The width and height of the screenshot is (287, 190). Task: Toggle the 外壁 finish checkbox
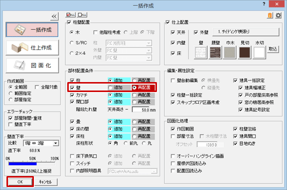pos(196,32)
